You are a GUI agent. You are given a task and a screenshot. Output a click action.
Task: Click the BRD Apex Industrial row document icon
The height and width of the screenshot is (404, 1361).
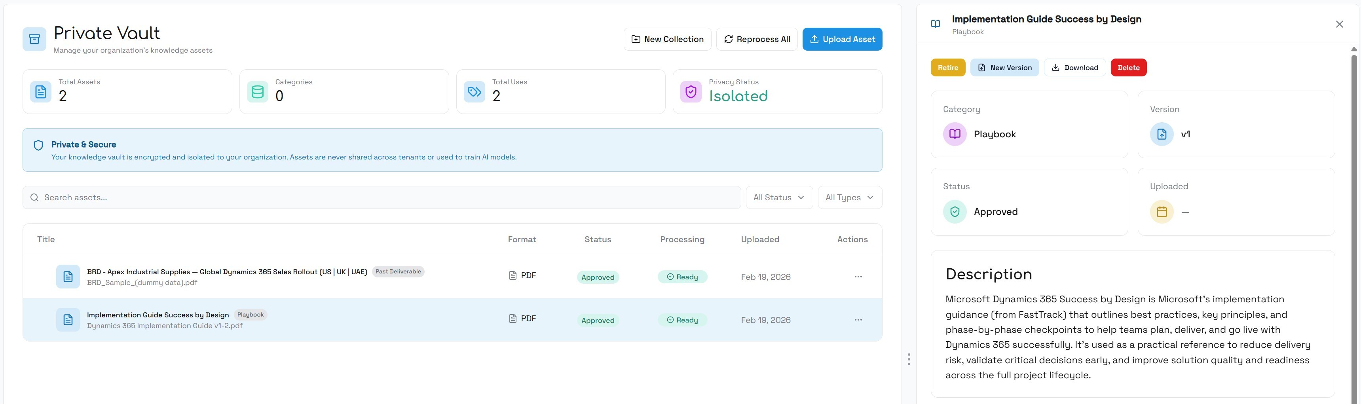coord(68,277)
